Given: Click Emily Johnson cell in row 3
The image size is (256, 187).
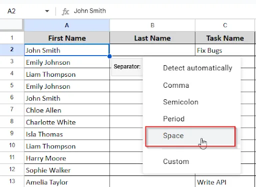Looking at the screenshot, I should click(67, 62).
